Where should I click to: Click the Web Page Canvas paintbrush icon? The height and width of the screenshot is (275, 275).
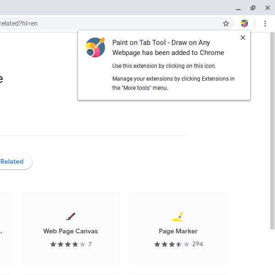[71, 216]
